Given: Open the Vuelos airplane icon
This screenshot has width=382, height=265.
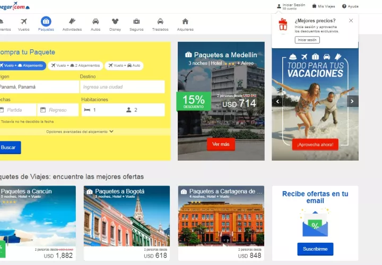Looking at the screenshot, I should coord(23,22).
